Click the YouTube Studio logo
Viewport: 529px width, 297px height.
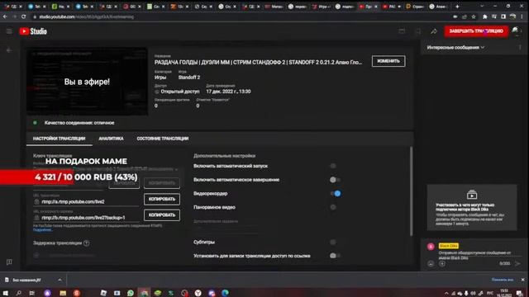[x=33, y=31]
